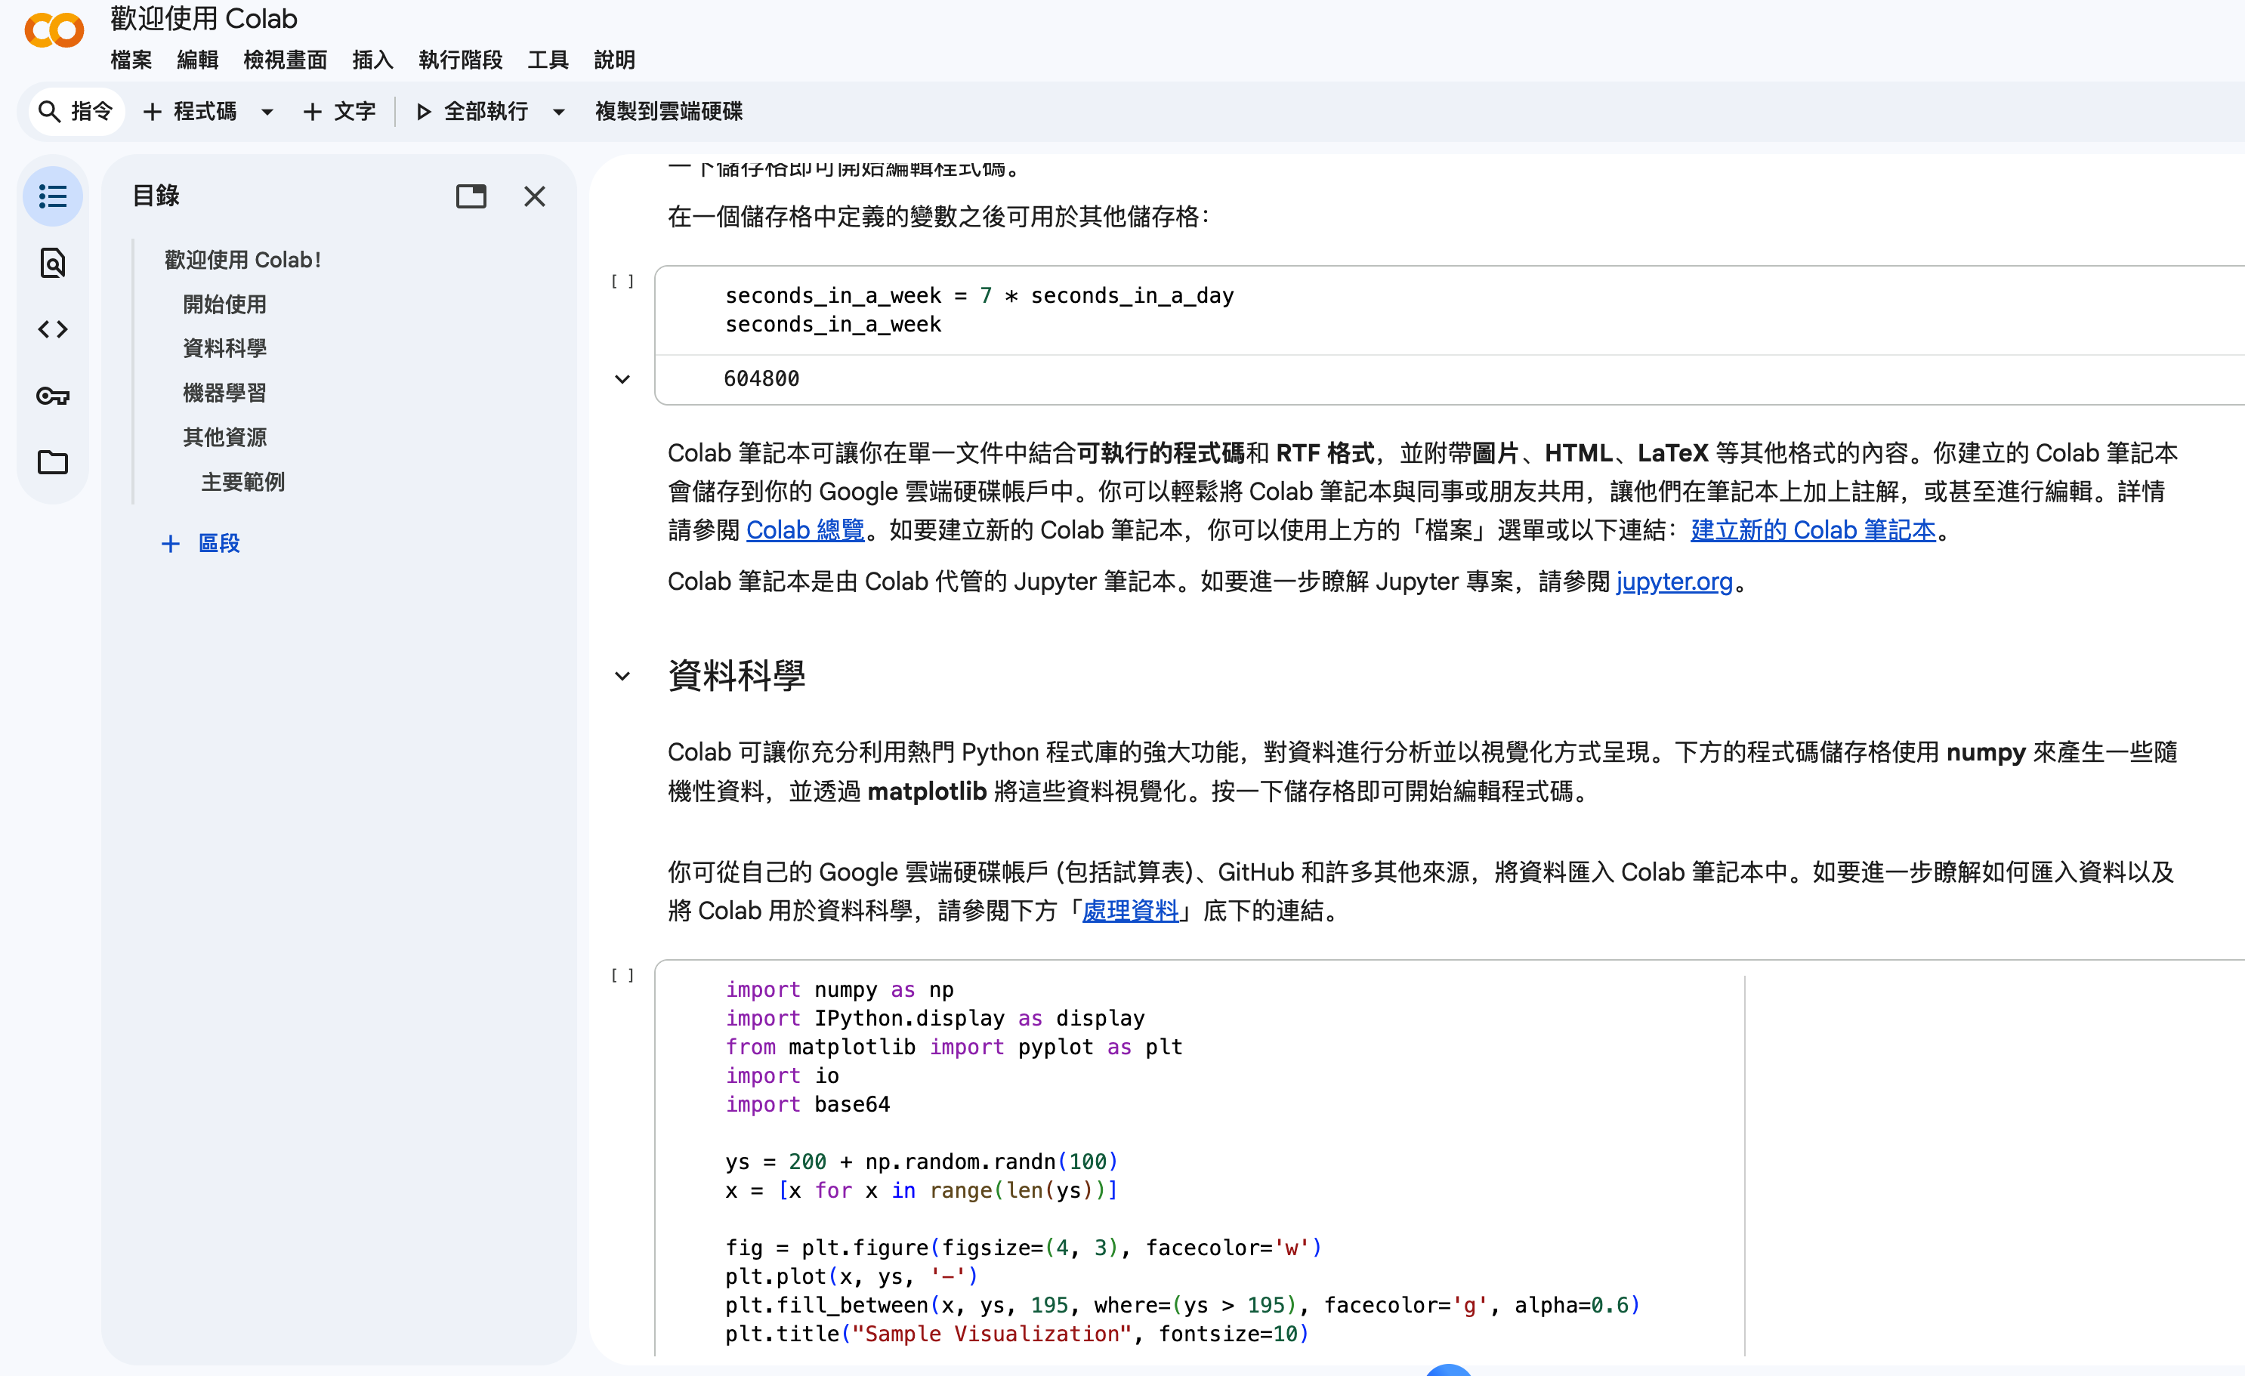Viewport: 2245px width, 1376px height.
Task: Open the secrets key icon
Action: coord(53,396)
